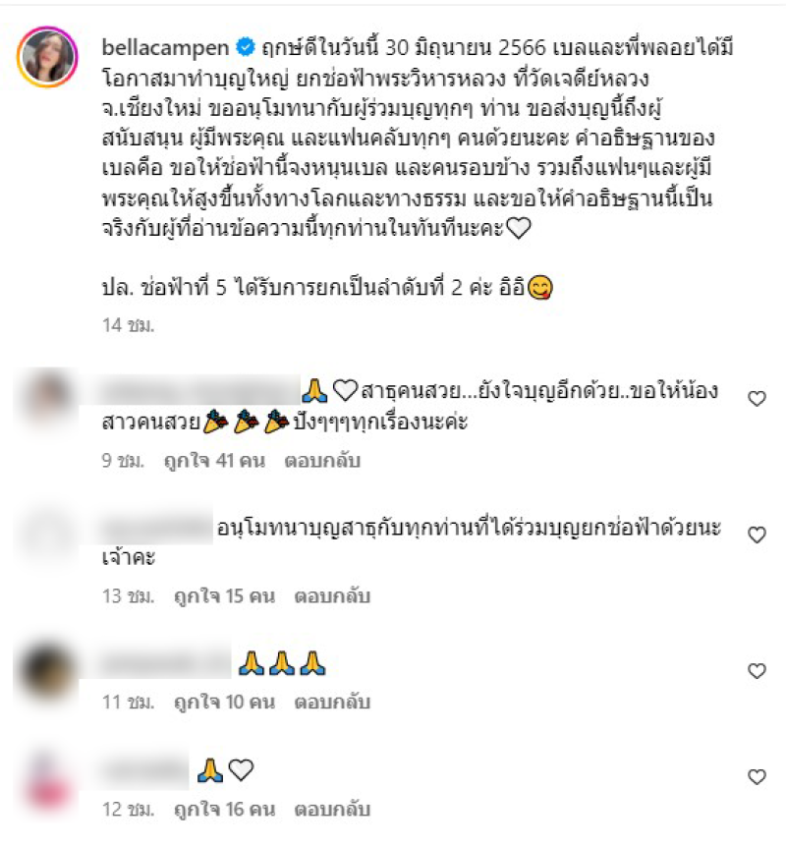
Task: Reply to the 11-hour-old comment
Action: (x=332, y=703)
